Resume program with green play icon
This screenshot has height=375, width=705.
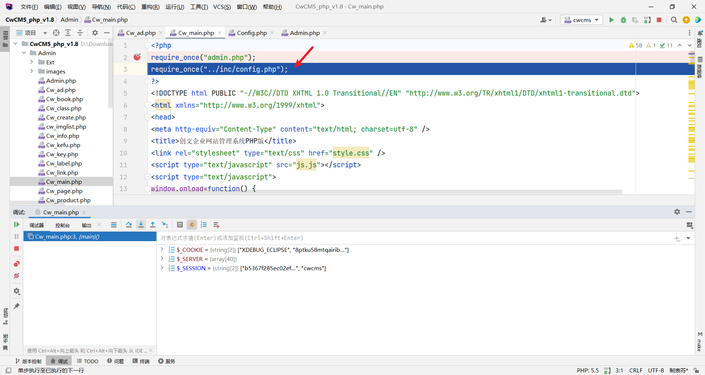tap(17, 225)
